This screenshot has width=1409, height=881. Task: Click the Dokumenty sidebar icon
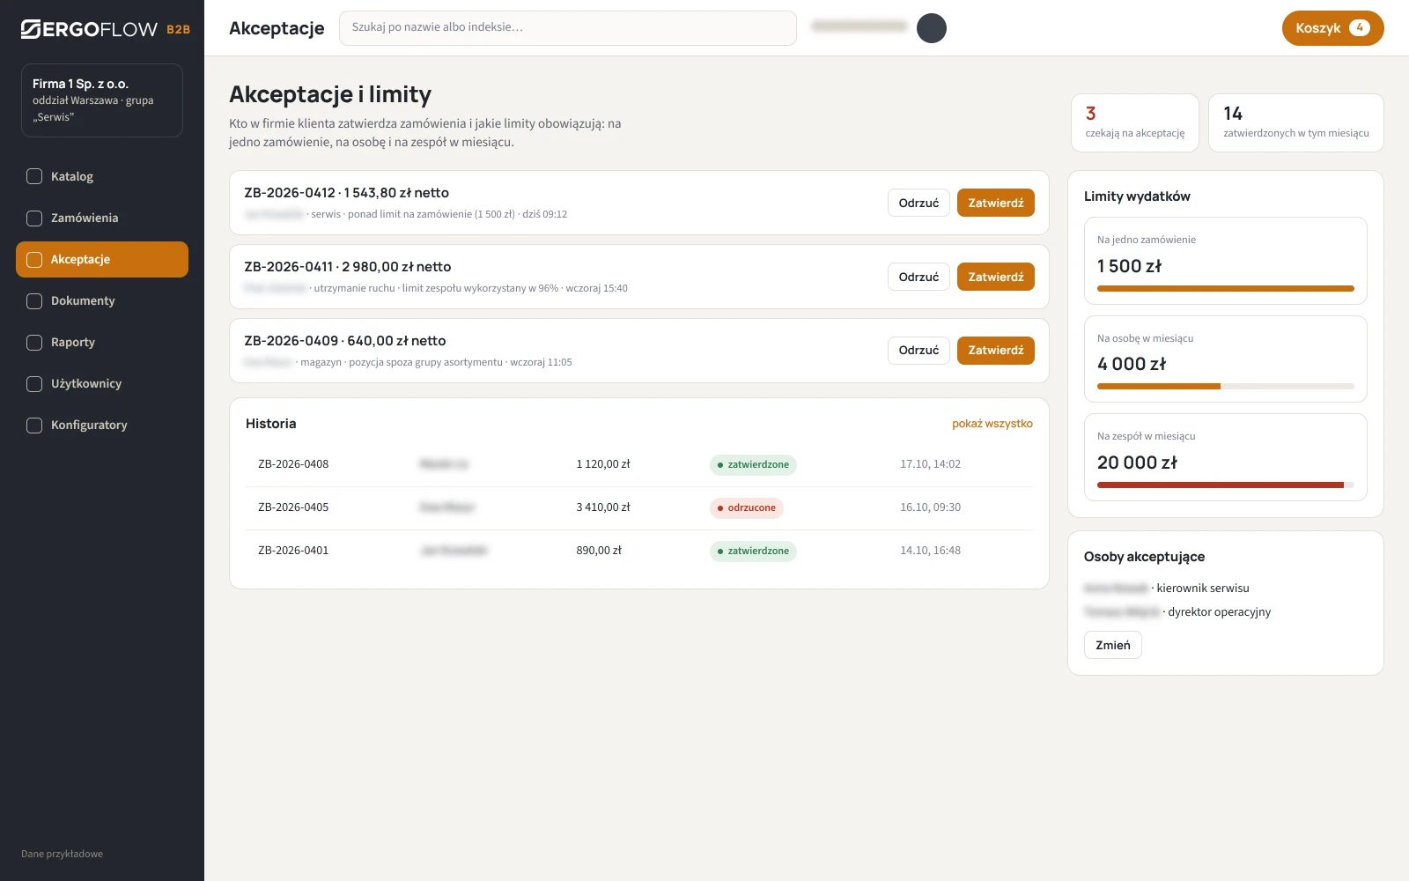(x=34, y=300)
